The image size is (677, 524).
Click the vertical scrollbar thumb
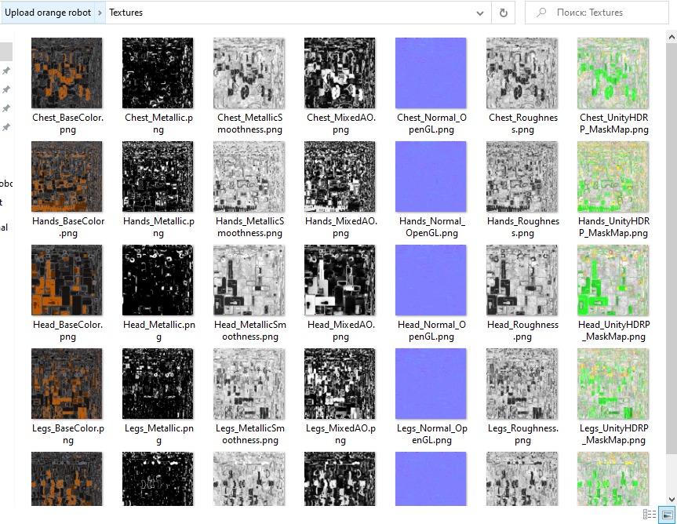click(672, 249)
